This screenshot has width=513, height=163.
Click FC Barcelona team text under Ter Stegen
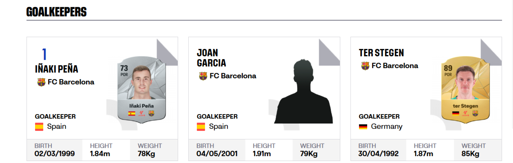tap(395, 66)
